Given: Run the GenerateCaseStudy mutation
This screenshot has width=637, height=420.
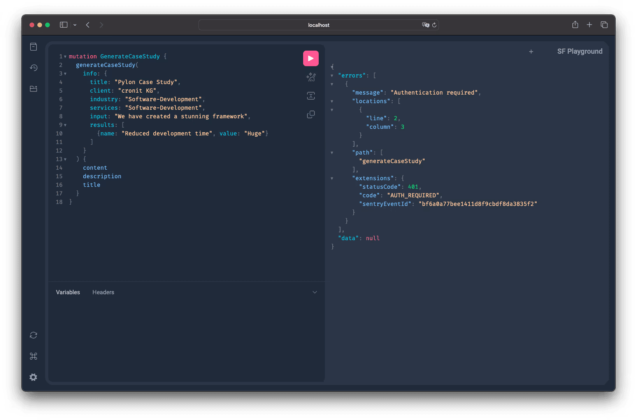Looking at the screenshot, I should [x=311, y=58].
